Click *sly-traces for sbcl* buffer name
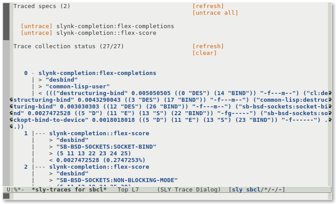The height and width of the screenshot is (204, 336). (x=69, y=190)
